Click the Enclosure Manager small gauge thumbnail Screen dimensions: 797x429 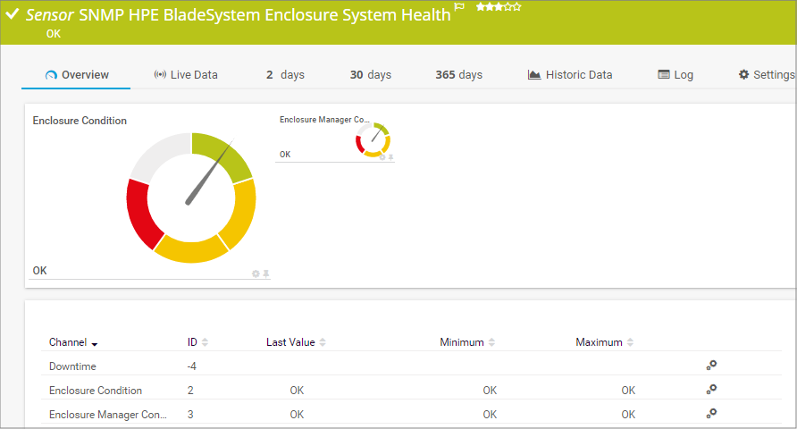(x=373, y=139)
